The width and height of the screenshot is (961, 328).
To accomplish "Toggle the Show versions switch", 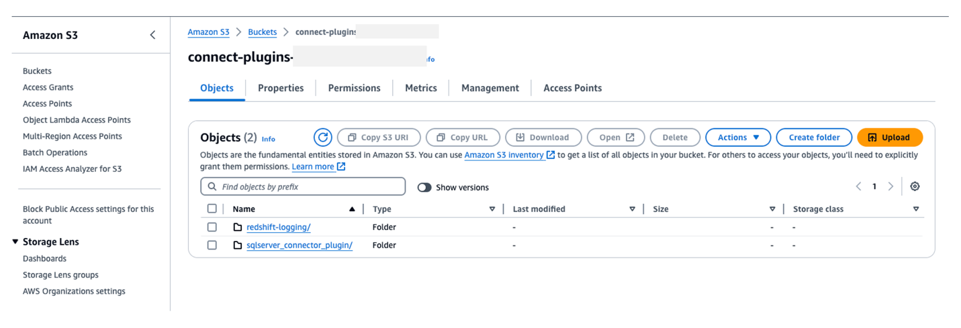I will tap(424, 187).
